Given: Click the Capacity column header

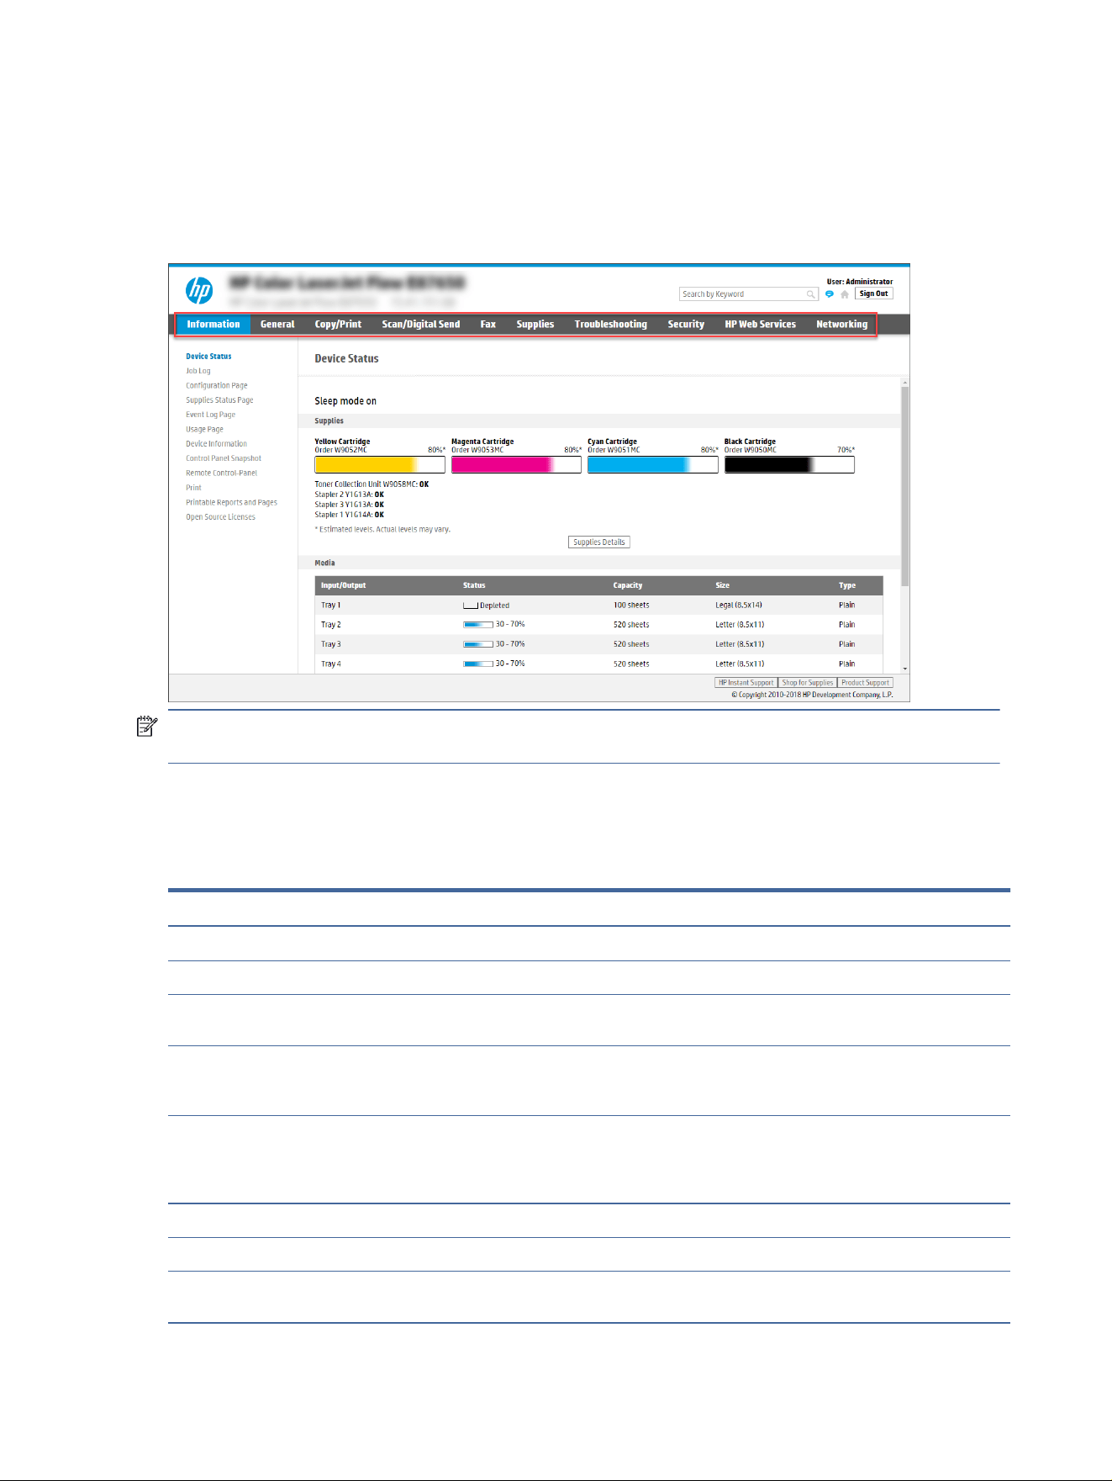Looking at the screenshot, I should (x=628, y=585).
